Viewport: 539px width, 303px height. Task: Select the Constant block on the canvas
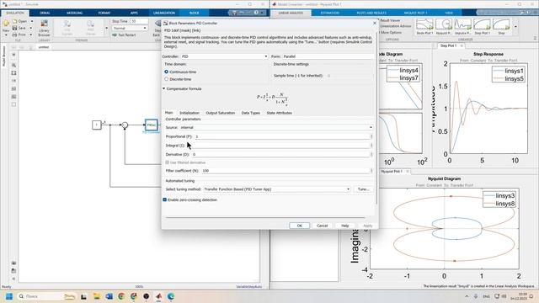[x=97, y=125]
